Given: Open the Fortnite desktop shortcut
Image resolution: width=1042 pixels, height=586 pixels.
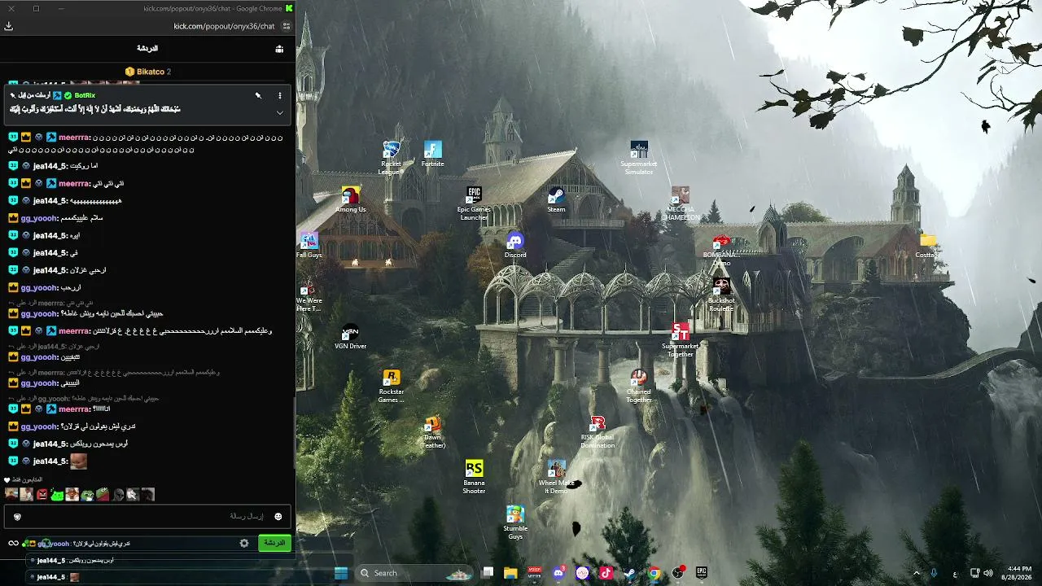Looking at the screenshot, I should click(x=433, y=154).
